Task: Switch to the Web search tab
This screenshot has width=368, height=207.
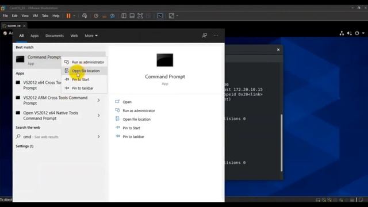Action: pyautogui.click(x=74, y=36)
